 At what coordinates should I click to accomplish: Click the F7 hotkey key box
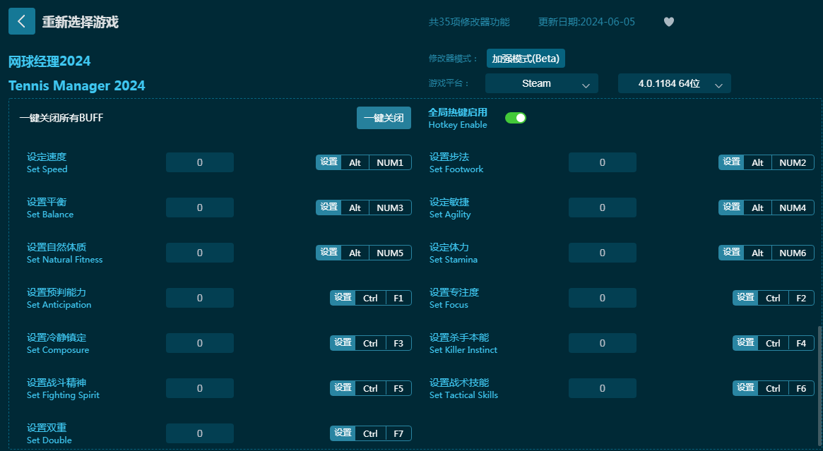(398, 433)
